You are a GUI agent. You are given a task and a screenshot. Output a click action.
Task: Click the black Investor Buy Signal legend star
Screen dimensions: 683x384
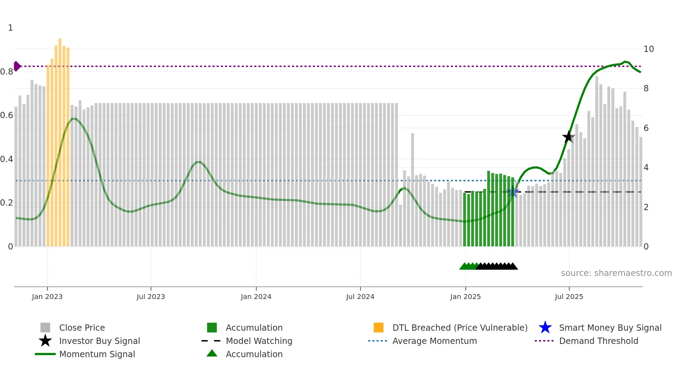pos(45,341)
